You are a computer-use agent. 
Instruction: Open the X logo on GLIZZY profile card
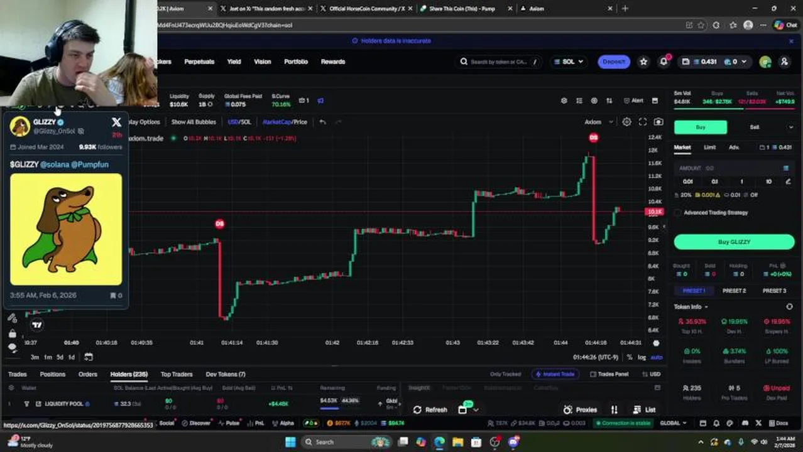[x=116, y=122]
